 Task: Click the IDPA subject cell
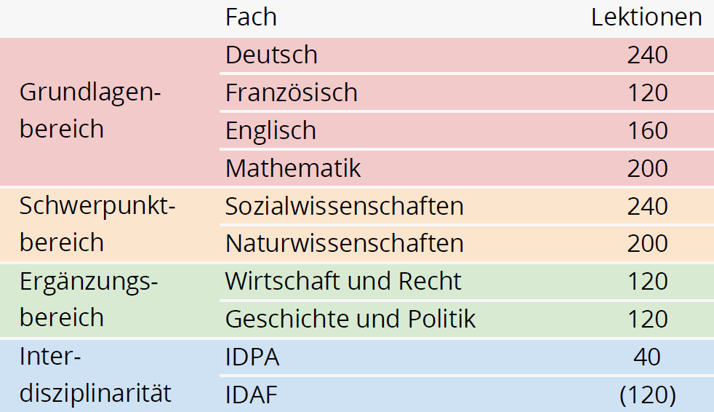point(252,357)
